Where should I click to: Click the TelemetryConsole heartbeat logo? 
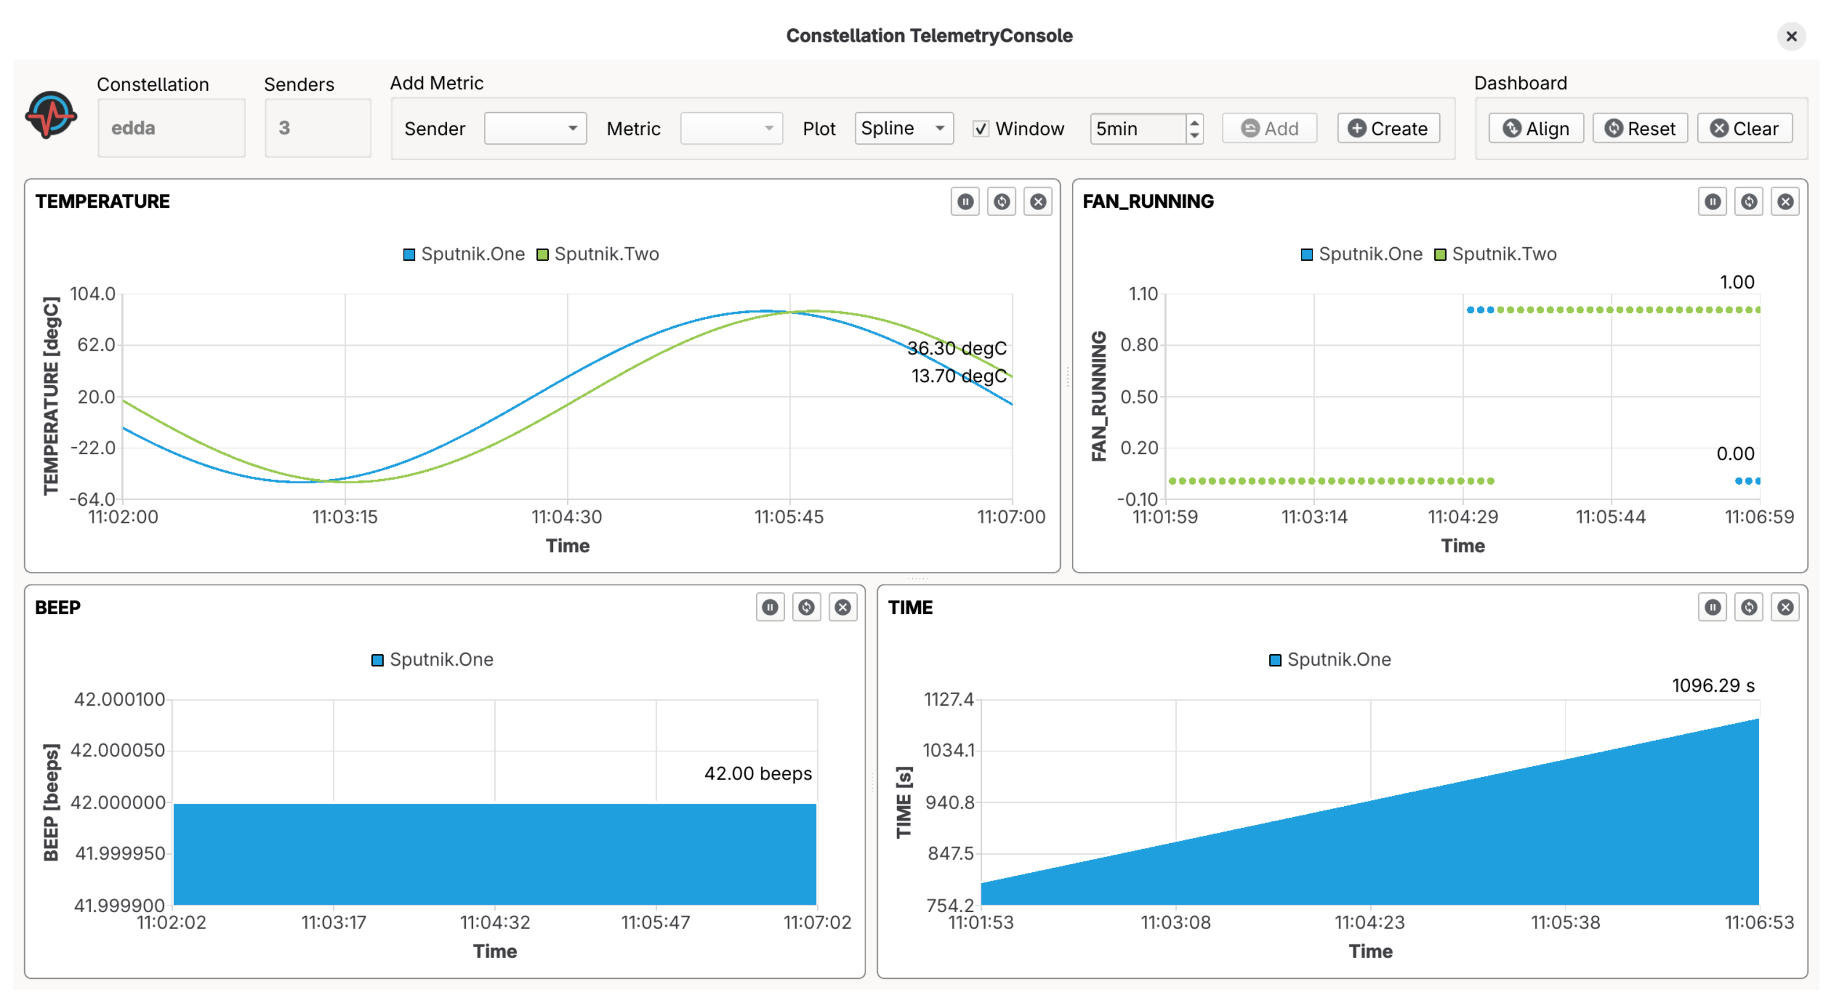pyautogui.click(x=53, y=114)
